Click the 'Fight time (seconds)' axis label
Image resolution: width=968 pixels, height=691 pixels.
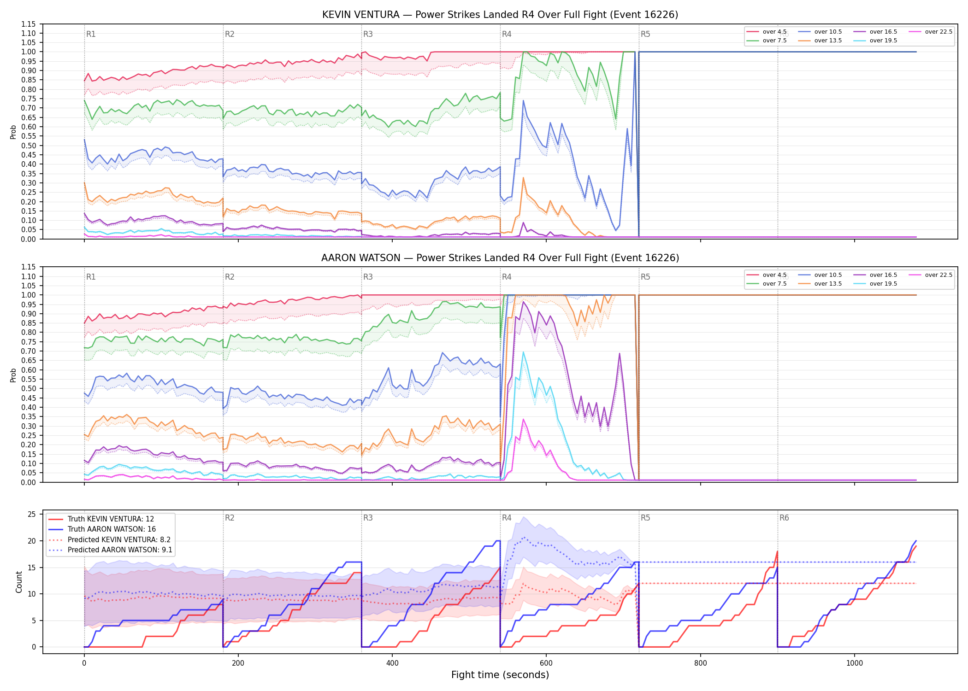point(500,675)
